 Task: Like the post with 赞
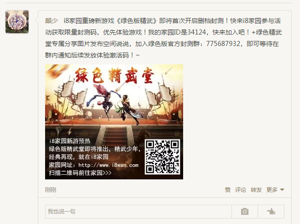(x=227, y=190)
